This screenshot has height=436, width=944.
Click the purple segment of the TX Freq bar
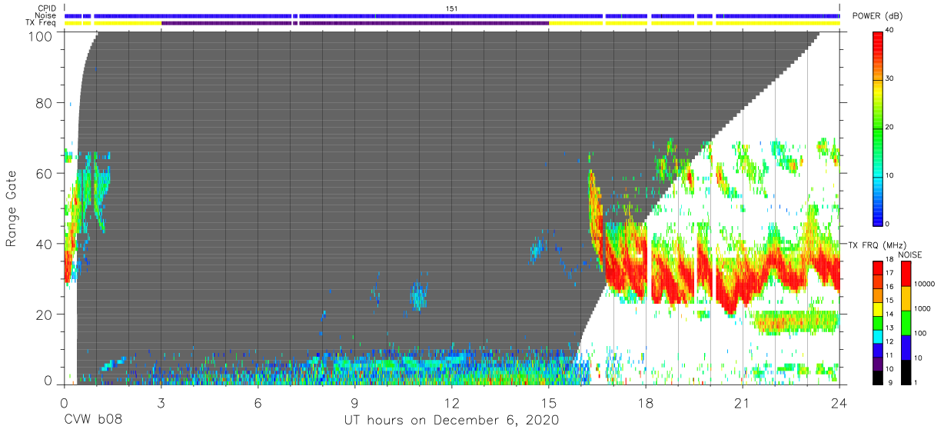point(354,23)
